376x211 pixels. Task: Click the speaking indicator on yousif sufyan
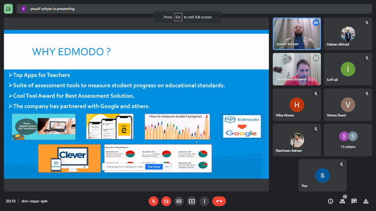316,23
